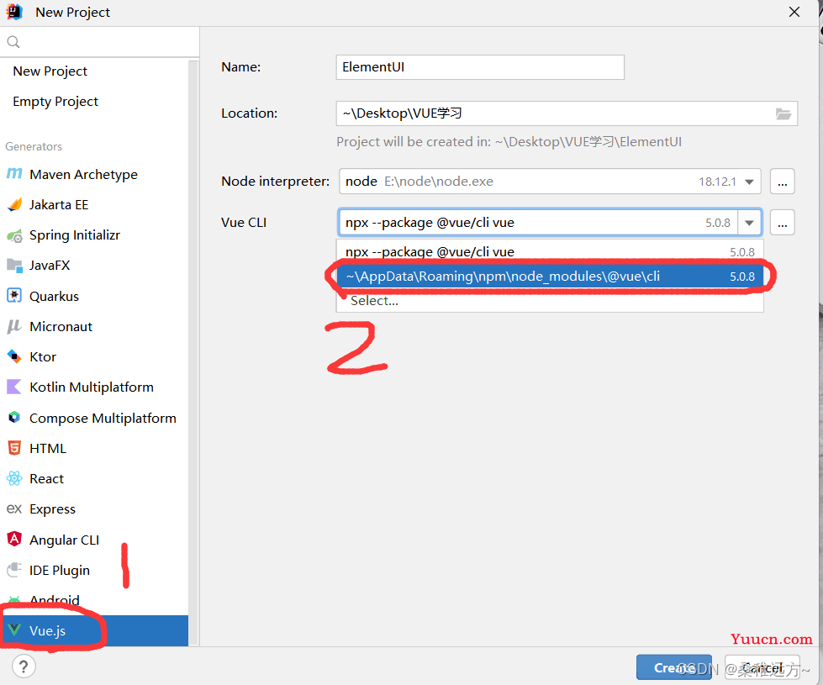The image size is (823, 685).
Task: Click the Quarkus generator icon
Action: [14, 296]
